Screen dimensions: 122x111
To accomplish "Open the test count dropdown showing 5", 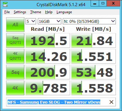I will 31,21.
